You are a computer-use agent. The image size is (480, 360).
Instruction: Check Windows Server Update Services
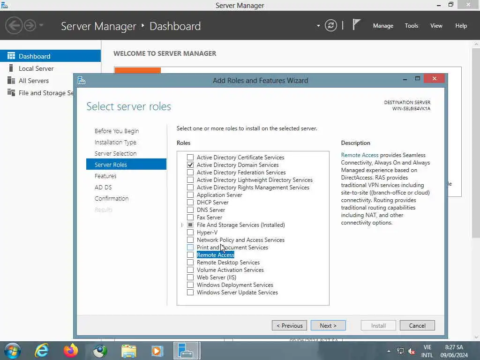(x=190, y=292)
